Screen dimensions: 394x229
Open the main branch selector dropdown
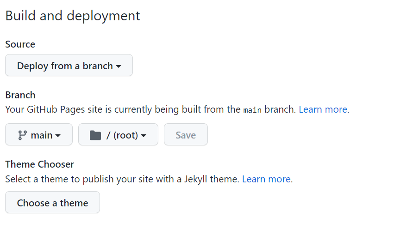click(39, 134)
